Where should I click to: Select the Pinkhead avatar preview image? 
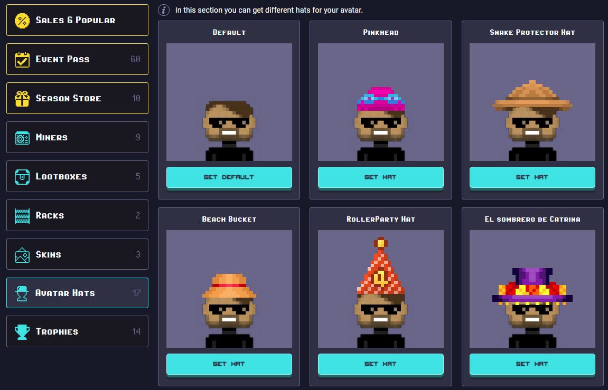[381, 102]
